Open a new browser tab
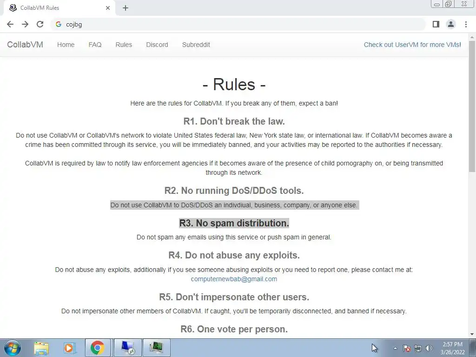 (126, 8)
